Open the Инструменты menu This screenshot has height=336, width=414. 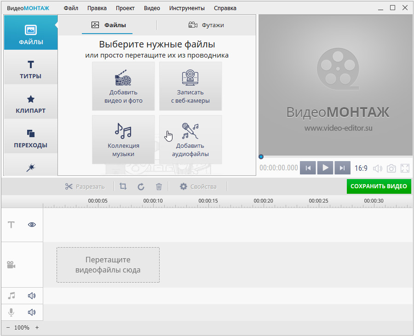coord(187,8)
